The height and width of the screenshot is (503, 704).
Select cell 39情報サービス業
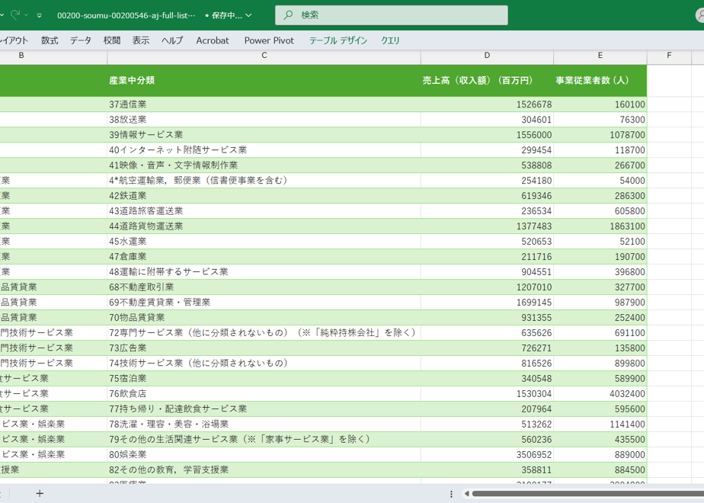(x=264, y=135)
